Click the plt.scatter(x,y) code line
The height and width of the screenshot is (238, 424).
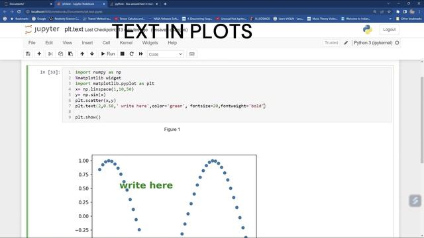pos(95,100)
